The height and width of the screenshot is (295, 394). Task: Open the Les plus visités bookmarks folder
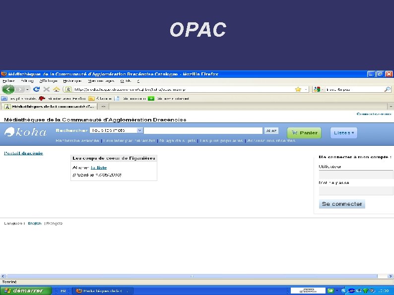pos(19,99)
